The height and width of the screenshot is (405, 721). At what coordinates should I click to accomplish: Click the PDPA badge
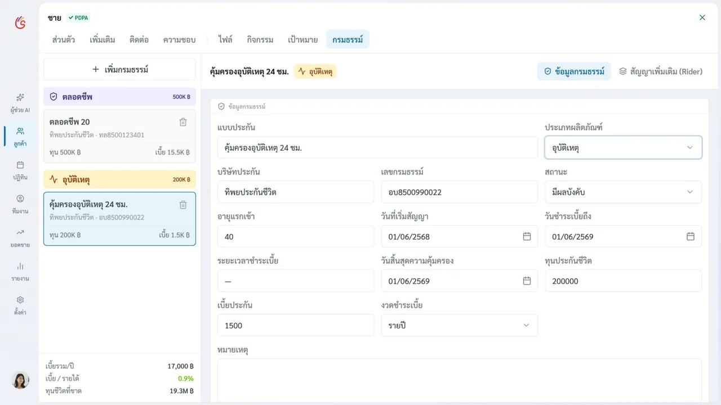[x=78, y=17]
